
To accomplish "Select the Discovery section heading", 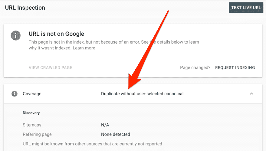I will click(x=31, y=113).
